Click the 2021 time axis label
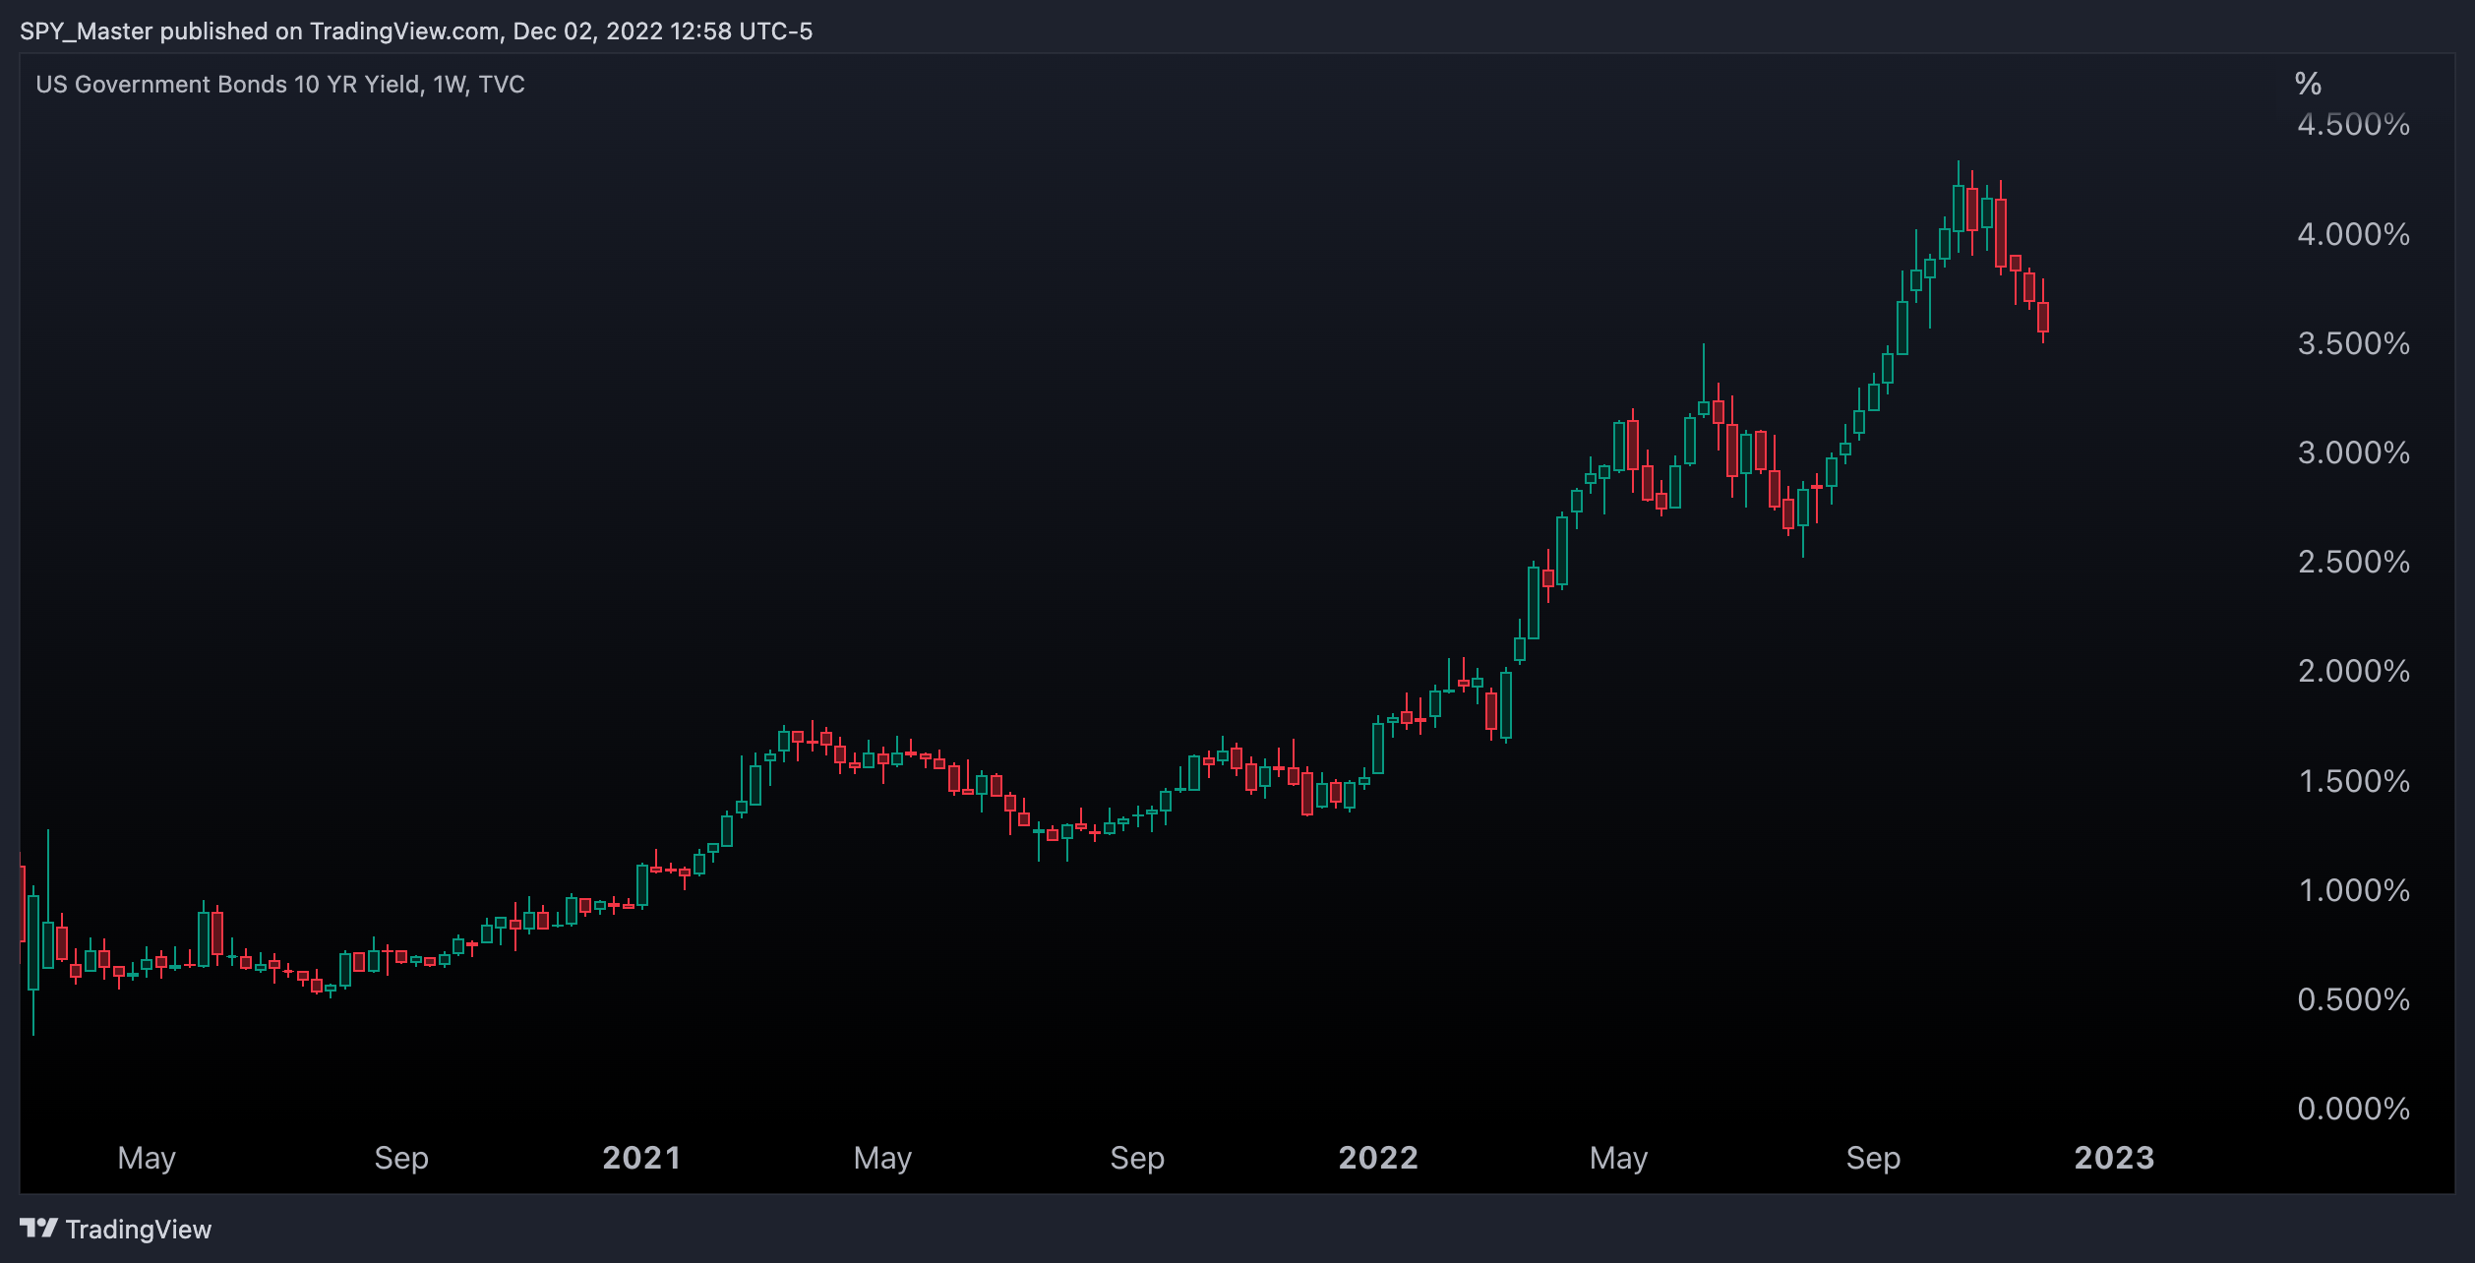Viewport: 2475px width, 1263px height. 641,1158
